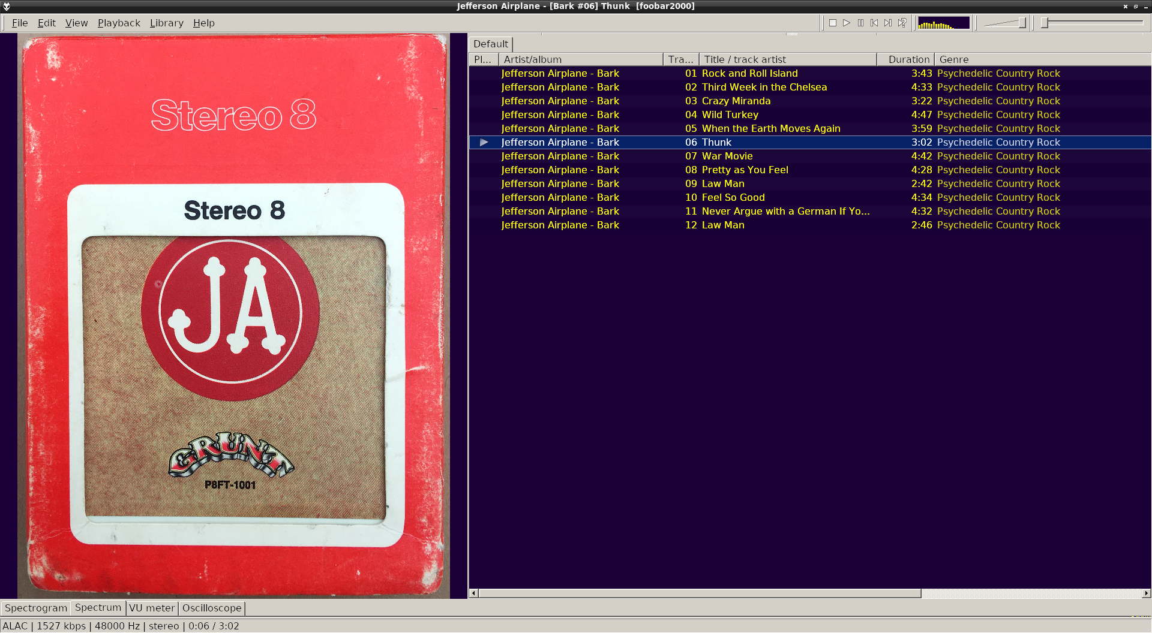
Task: Select track When the Earth Moves Again
Action: pyautogui.click(x=810, y=128)
